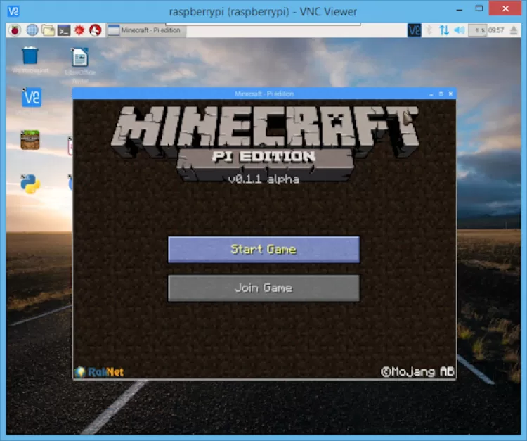This screenshot has height=441, width=527.
Task: Open the VNC Viewer desktop shortcut
Action: click(x=32, y=98)
